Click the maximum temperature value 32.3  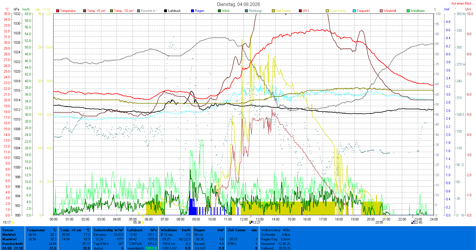[x=53, y=239]
